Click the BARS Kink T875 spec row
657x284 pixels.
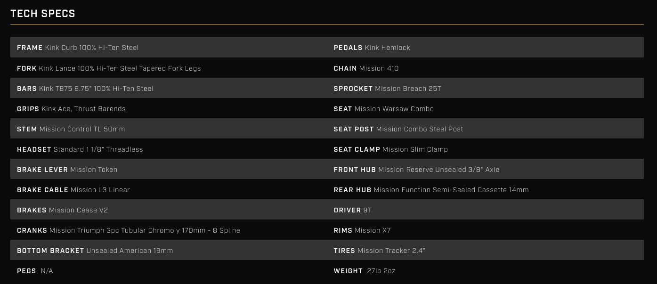pos(85,89)
